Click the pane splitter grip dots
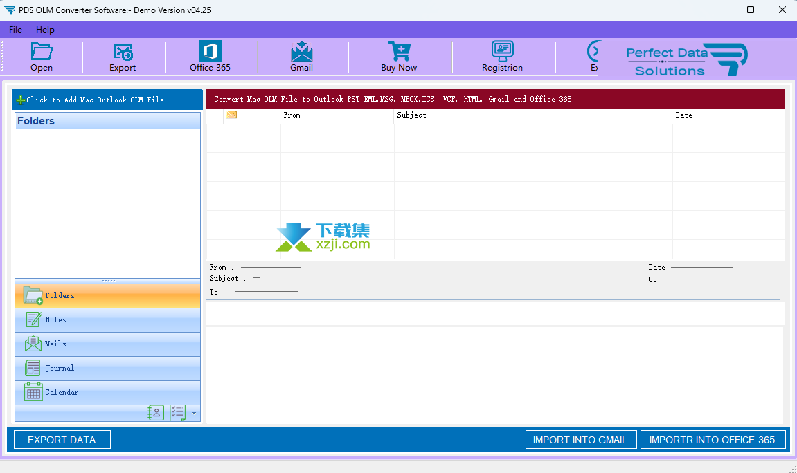Viewport: 797px width, 473px height. coord(108,281)
